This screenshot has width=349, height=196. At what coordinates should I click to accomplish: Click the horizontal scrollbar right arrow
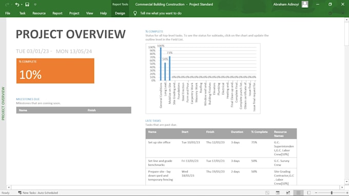(342, 187)
